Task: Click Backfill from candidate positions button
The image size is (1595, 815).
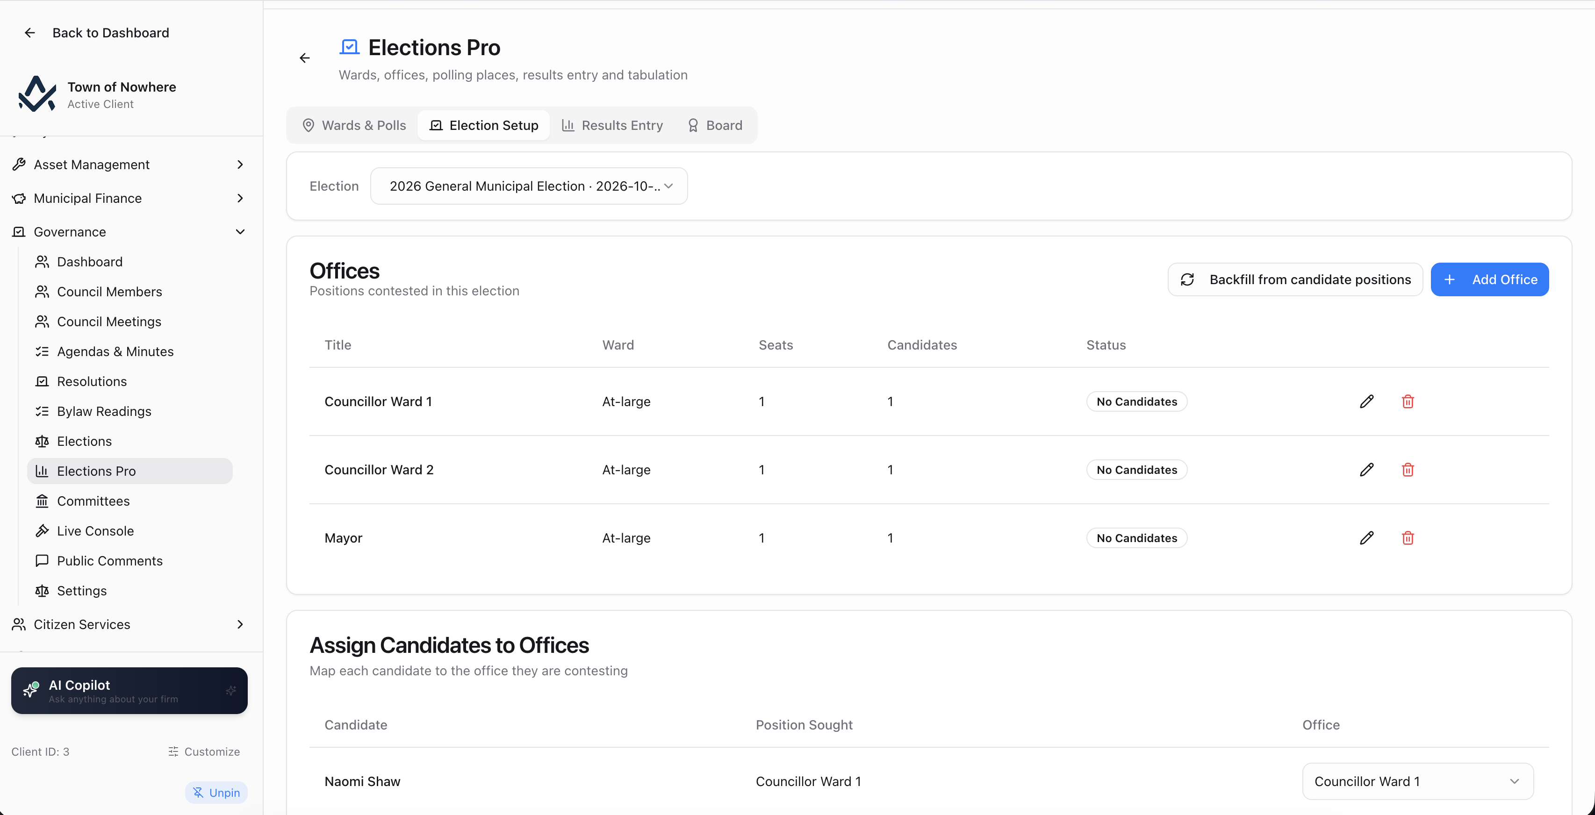Action: pyautogui.click(x=1295, y=280)
